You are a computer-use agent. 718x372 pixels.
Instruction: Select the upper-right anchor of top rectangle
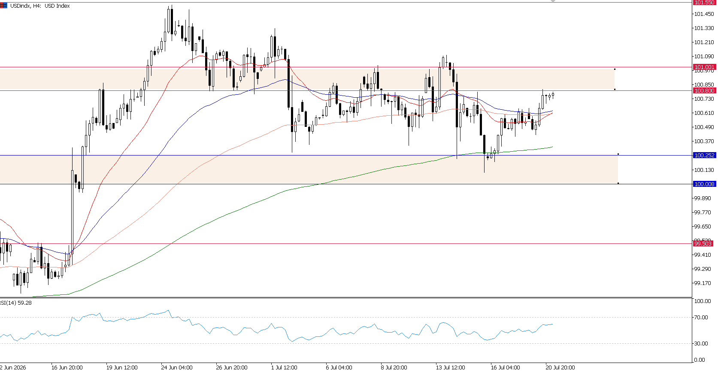(x=615, y=69)
